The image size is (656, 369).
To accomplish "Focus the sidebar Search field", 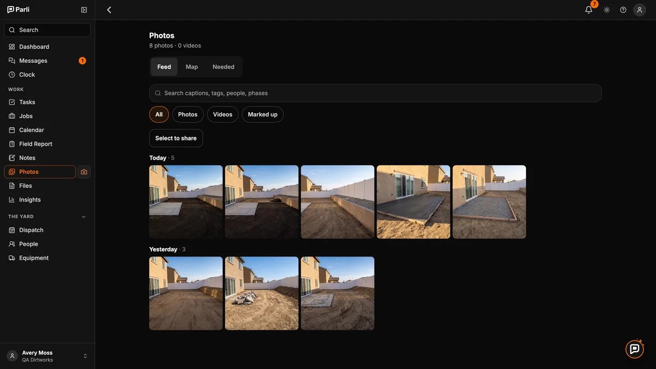I will click(x=48, y=30).
